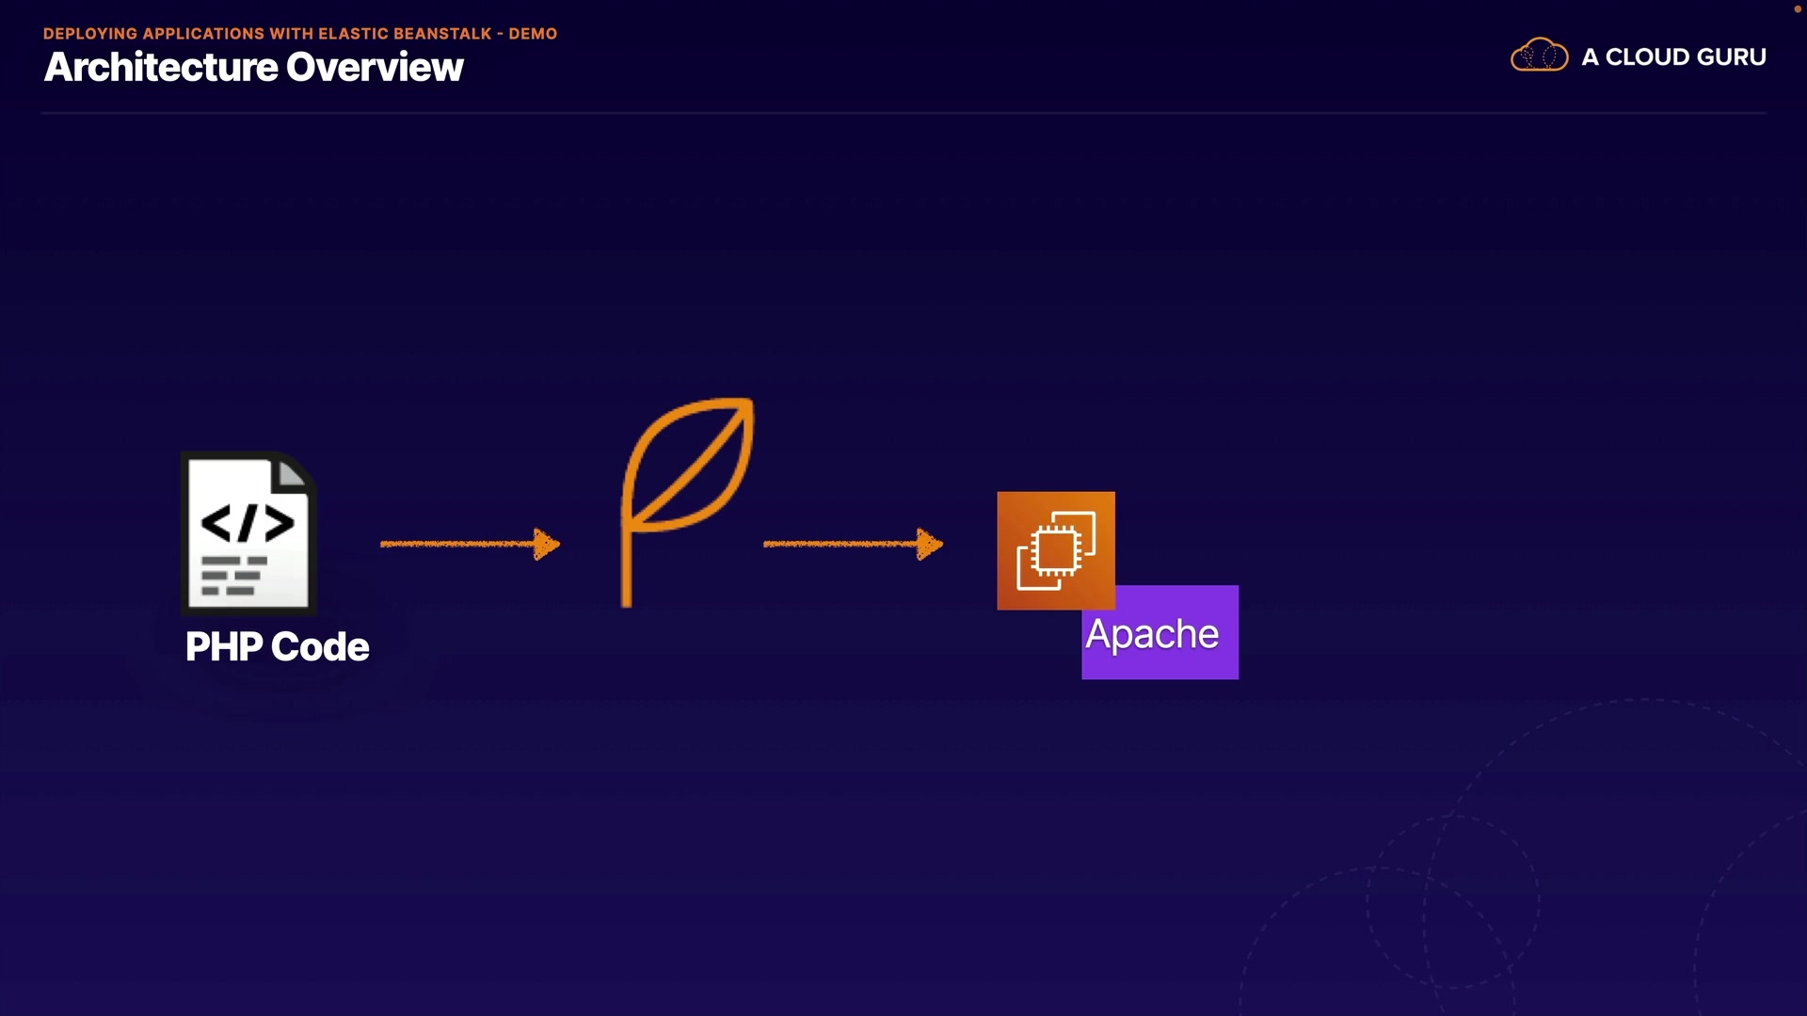The width and height of the screenshot is (1807, 1016).
Task: Click the 'PHP Code' label
Action: tap(277, 647)
